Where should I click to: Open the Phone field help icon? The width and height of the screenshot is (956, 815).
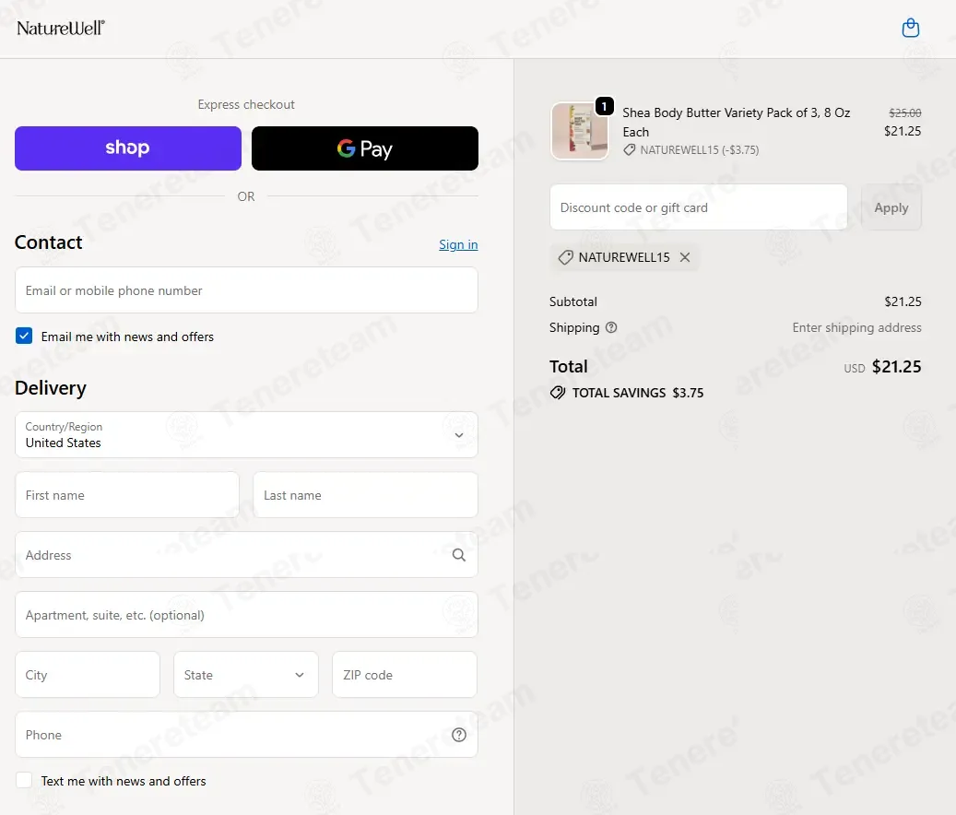pyautogui.click(x=459, y=735)
